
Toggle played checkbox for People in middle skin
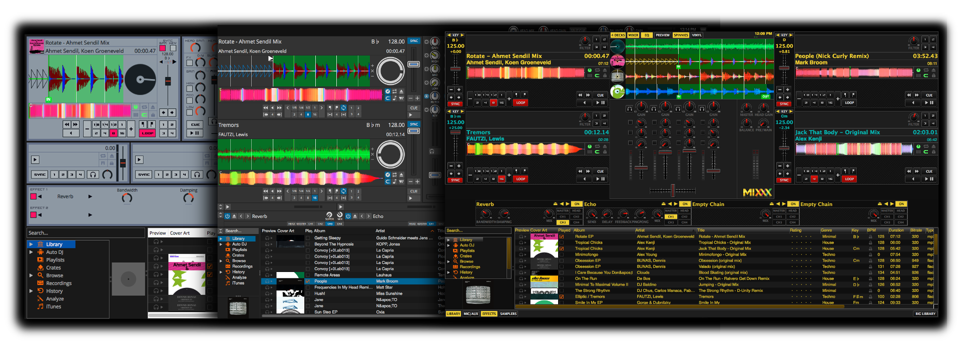[308, 281]
